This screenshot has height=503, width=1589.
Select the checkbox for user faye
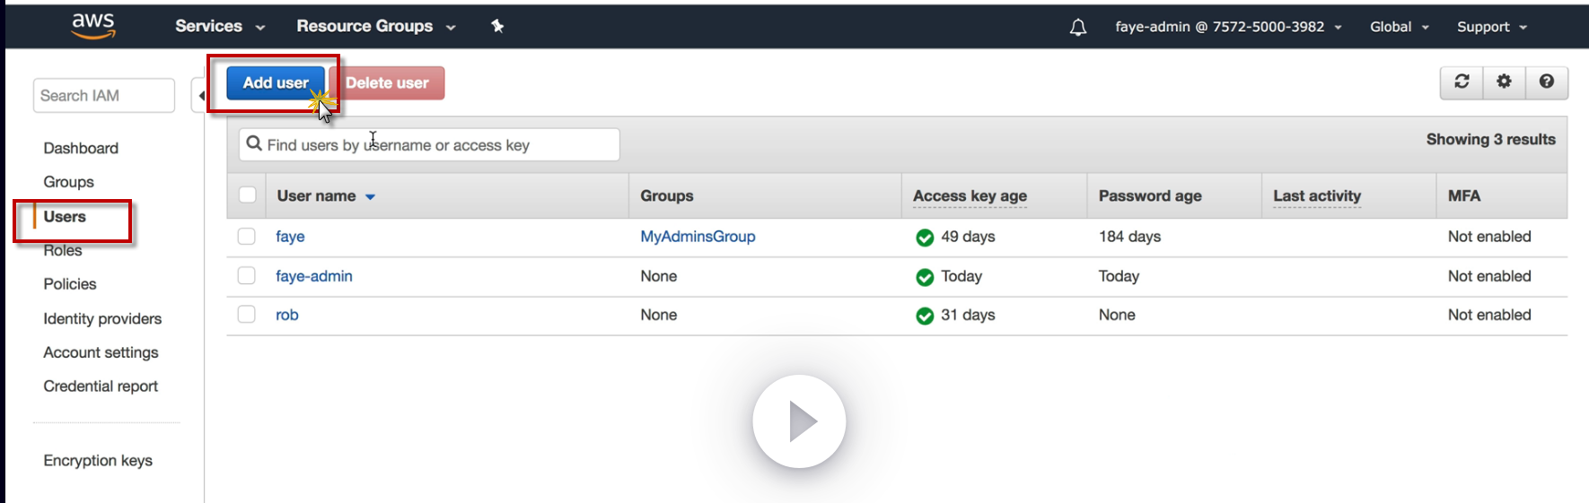[247, 237]
